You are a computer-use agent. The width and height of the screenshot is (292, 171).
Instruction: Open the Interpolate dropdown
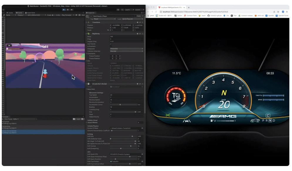127,49
